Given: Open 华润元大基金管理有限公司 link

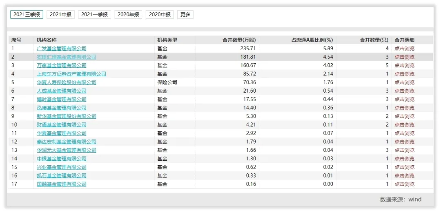Looking at the screenshot, I should [x=67, y=150].
